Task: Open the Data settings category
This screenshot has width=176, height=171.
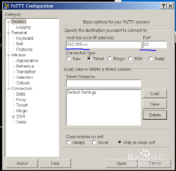Action: click(21, 94)
